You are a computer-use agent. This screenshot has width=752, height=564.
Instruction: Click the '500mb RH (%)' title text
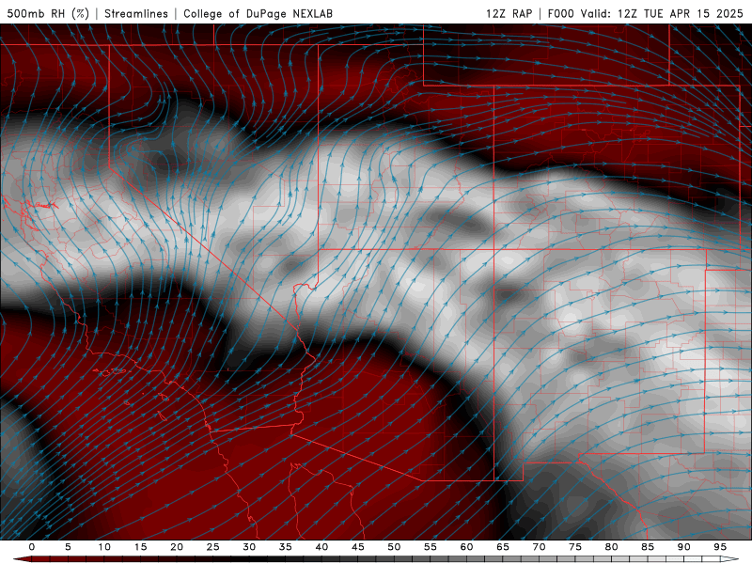pos(48,13)
